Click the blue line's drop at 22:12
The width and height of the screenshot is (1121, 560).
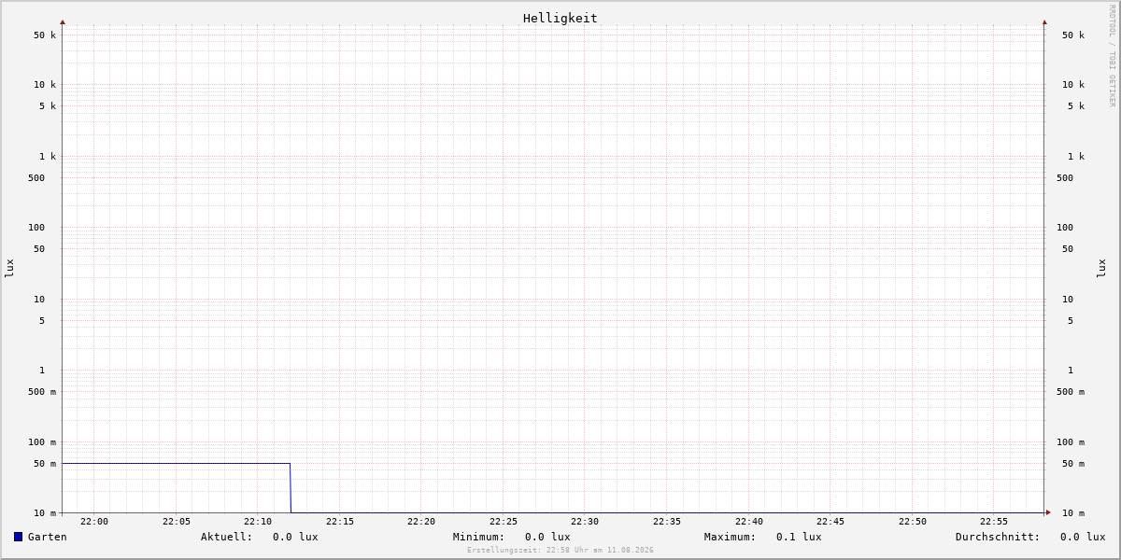(291, 488)
